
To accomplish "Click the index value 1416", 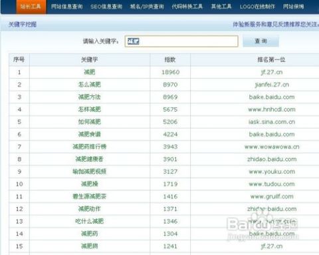I will 170,196.
